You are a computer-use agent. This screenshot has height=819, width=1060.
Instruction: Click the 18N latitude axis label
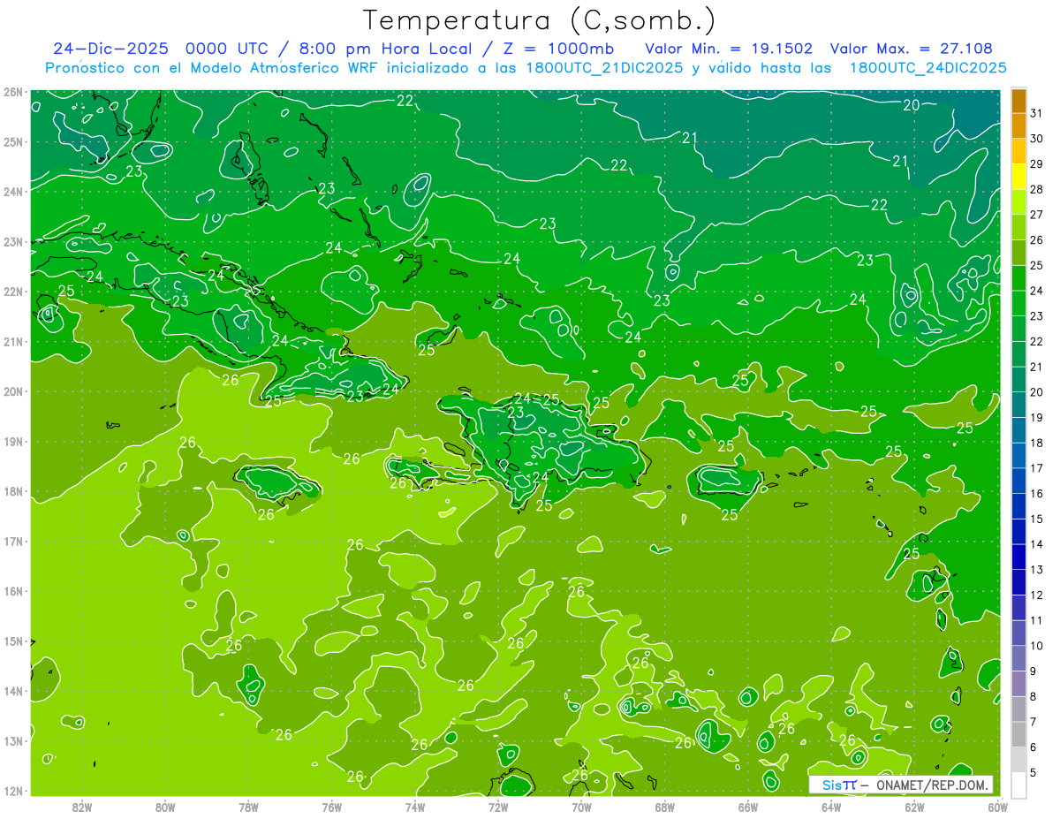[x=12, y=491]
